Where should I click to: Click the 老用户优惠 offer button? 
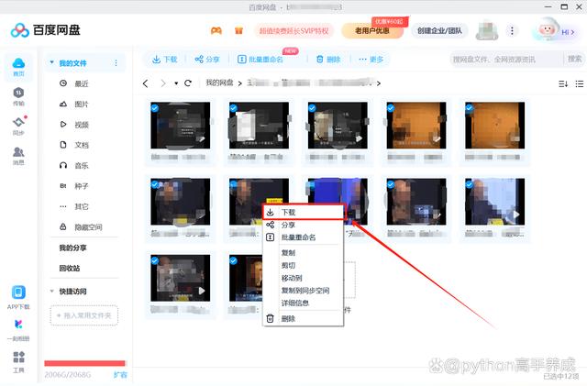(372, 30)
